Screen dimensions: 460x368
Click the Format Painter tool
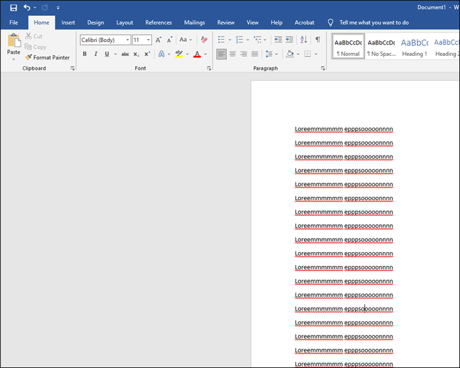click(x=47, y=58)
